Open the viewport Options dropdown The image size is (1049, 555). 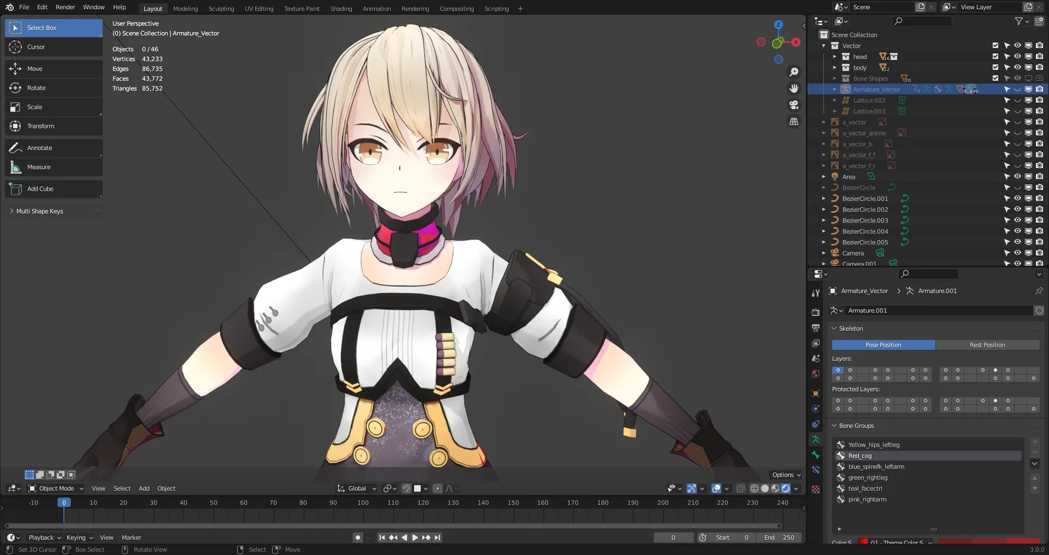(x=786, y=474)
